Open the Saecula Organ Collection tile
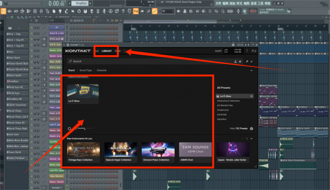 (x=120, y=152)
